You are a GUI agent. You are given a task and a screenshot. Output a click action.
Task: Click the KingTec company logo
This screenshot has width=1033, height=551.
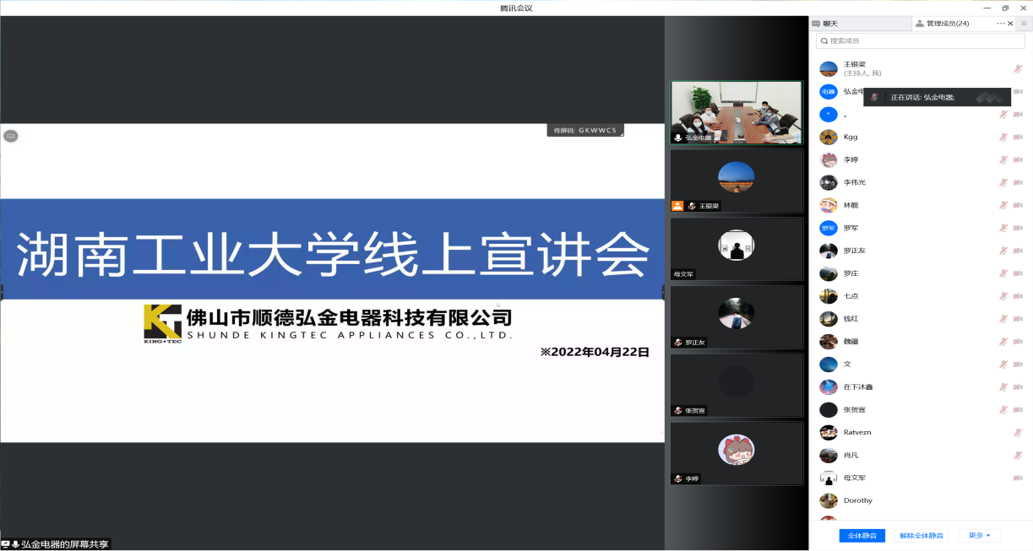(x=163, y=324)
